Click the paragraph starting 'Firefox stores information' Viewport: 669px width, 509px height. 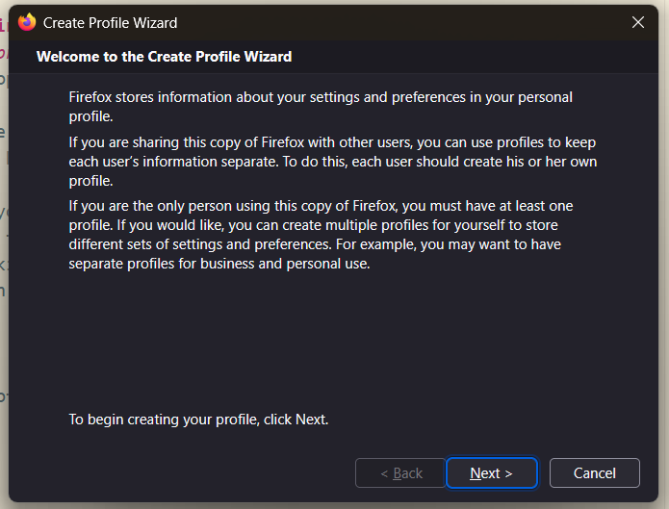click(x=321, y=107)
